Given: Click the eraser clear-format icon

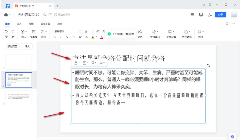Looking at the screenshot, I should click(x=13, y=37).
